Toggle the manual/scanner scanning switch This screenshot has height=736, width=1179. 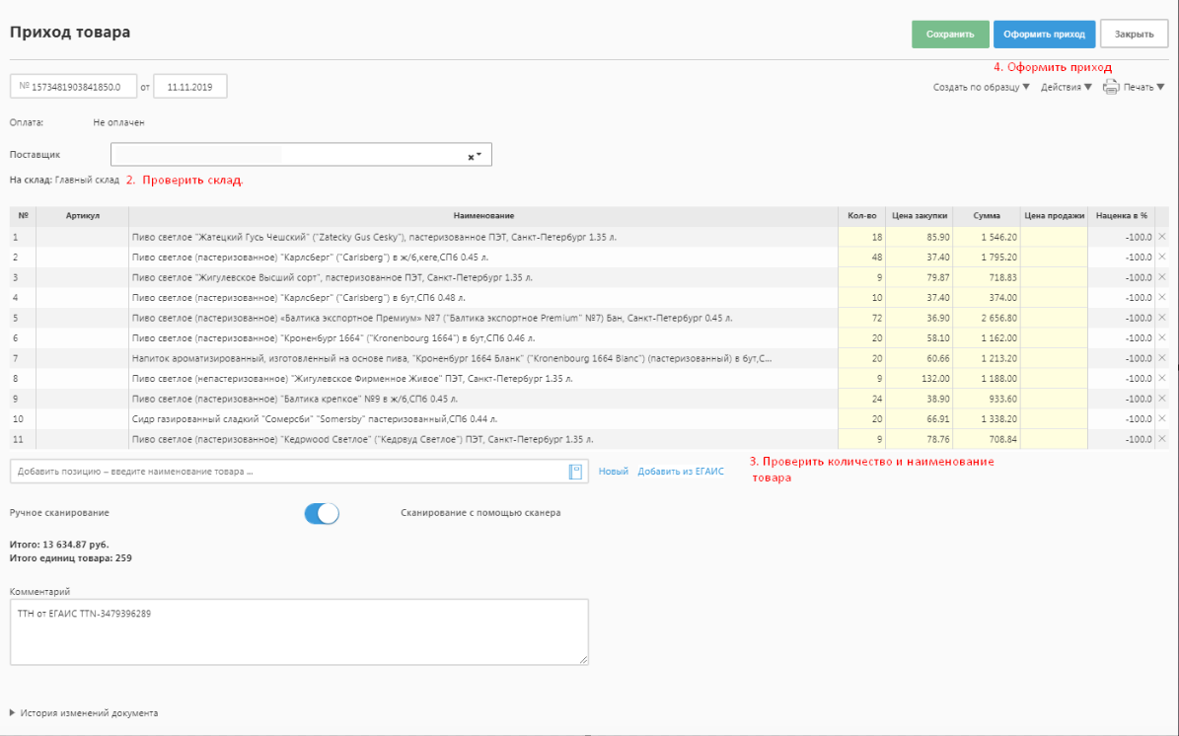pos(322,513)
